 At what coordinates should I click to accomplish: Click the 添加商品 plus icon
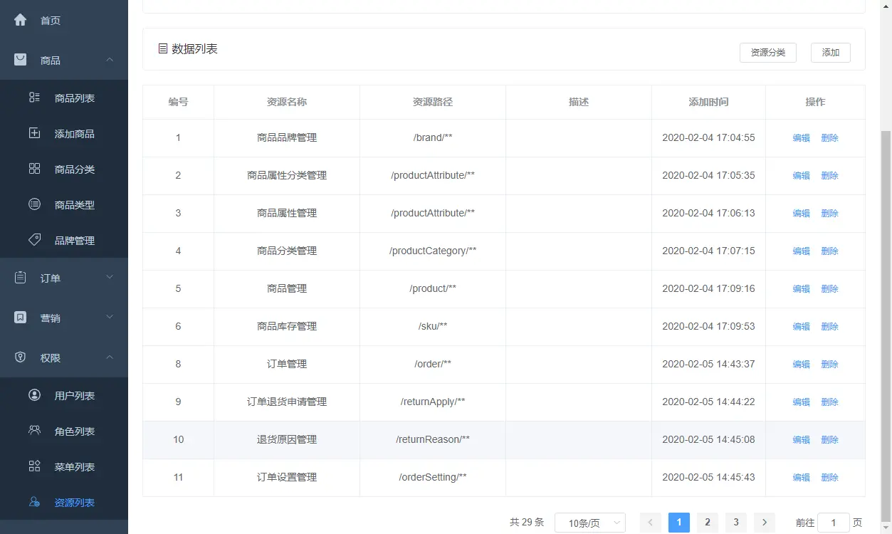[34, 133]
